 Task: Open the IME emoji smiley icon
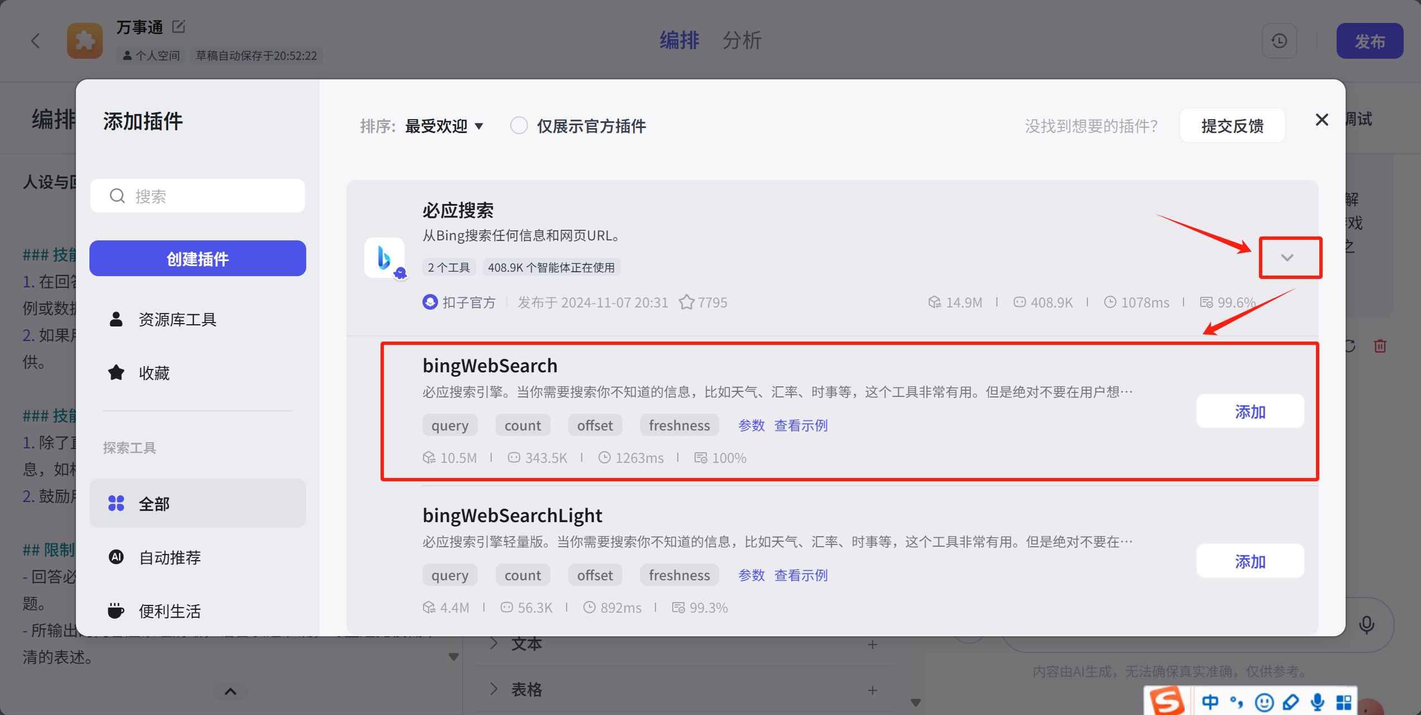pyautogui.click(x=1263, y=702)
